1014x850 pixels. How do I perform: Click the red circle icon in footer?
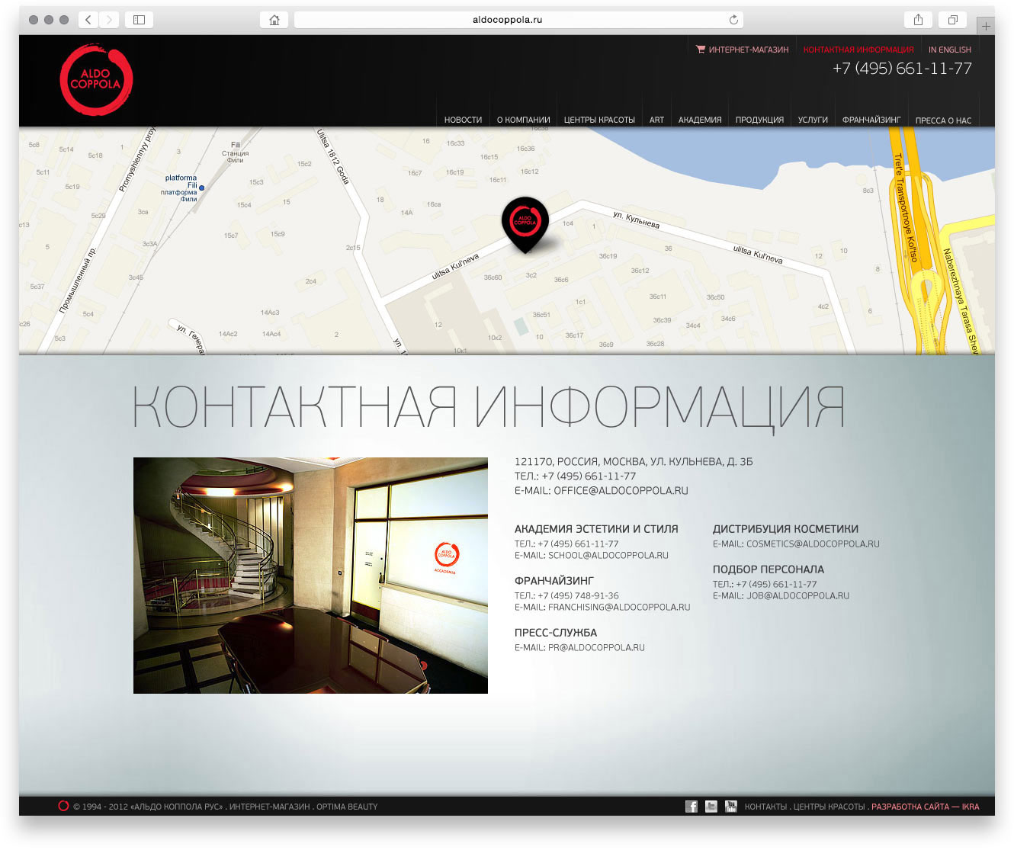(x=63, y=806)
